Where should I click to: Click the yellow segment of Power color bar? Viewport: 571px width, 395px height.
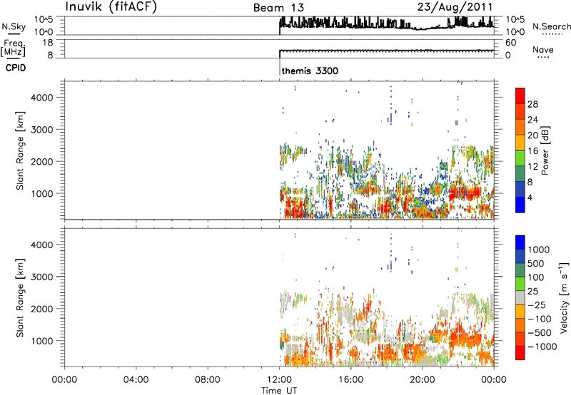tap(520, 142)
